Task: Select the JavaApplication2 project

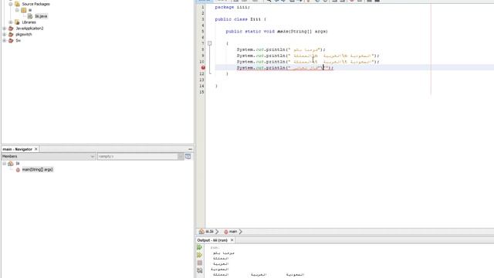Action: (29, 29)
